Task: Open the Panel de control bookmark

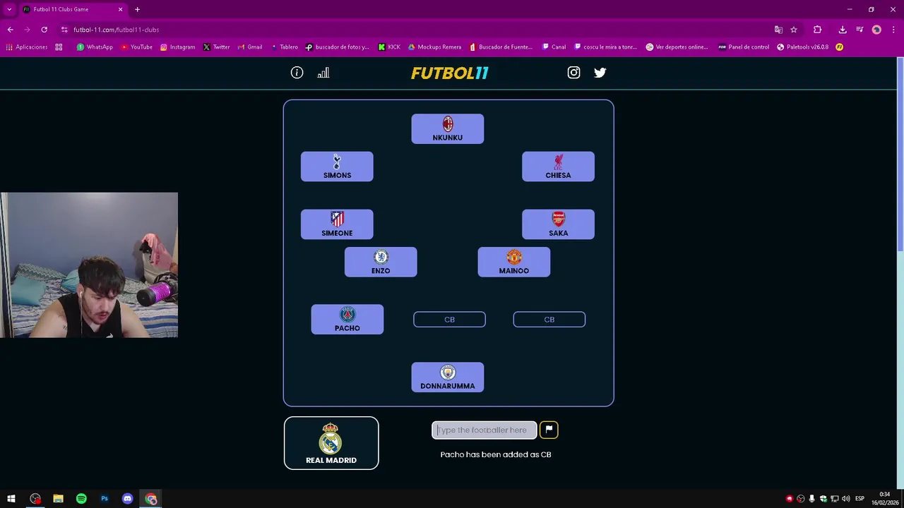Action: click(744, 47)
